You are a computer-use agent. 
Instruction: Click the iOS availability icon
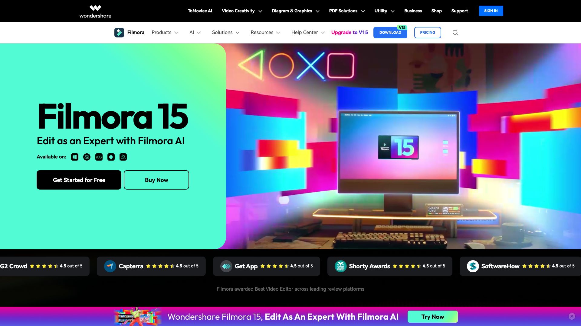point(99,157)
